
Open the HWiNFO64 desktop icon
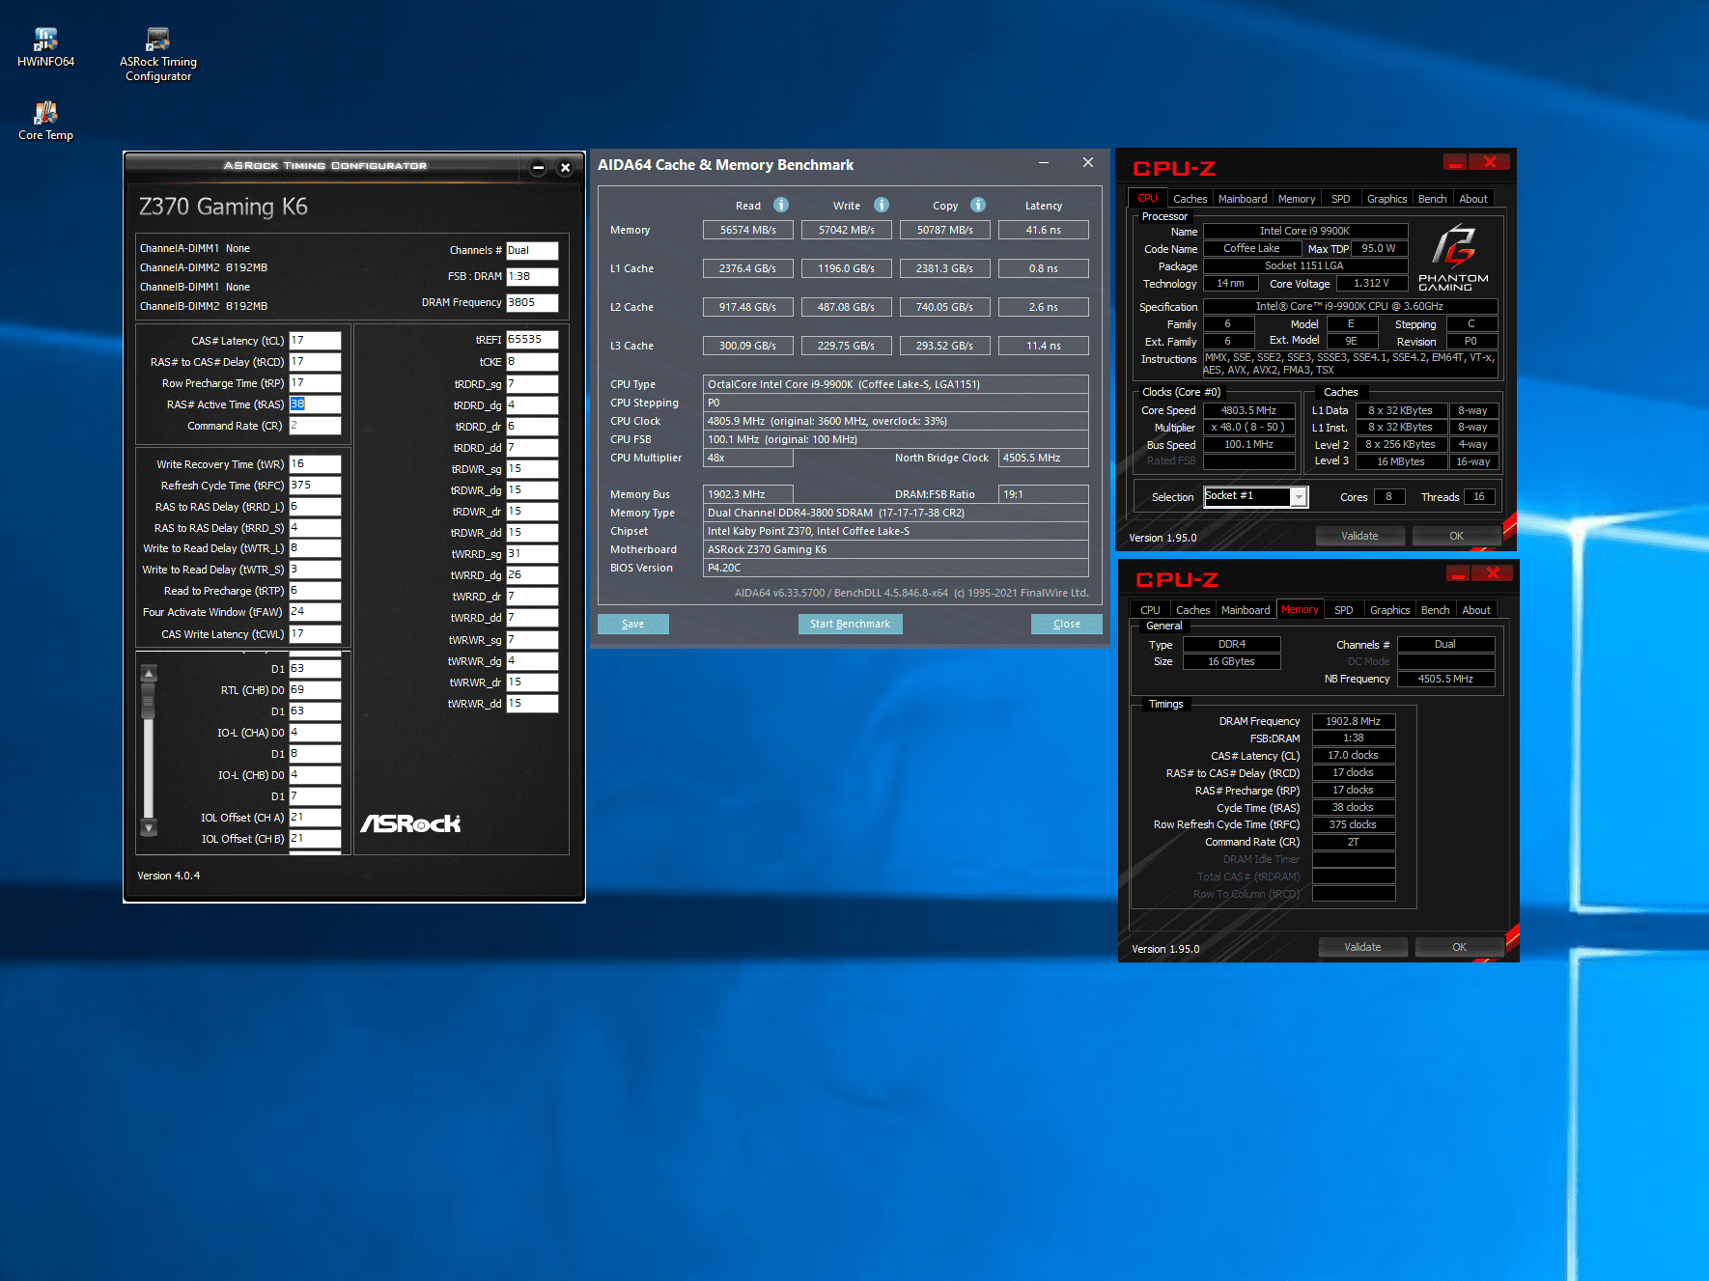click(x=45, y=48)
